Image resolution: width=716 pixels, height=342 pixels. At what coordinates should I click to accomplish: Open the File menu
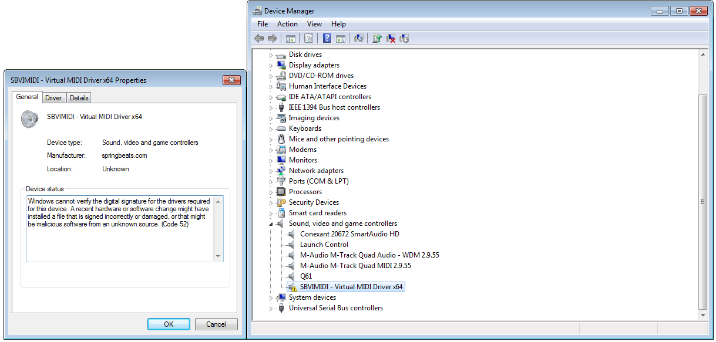(x=263, y=24)
